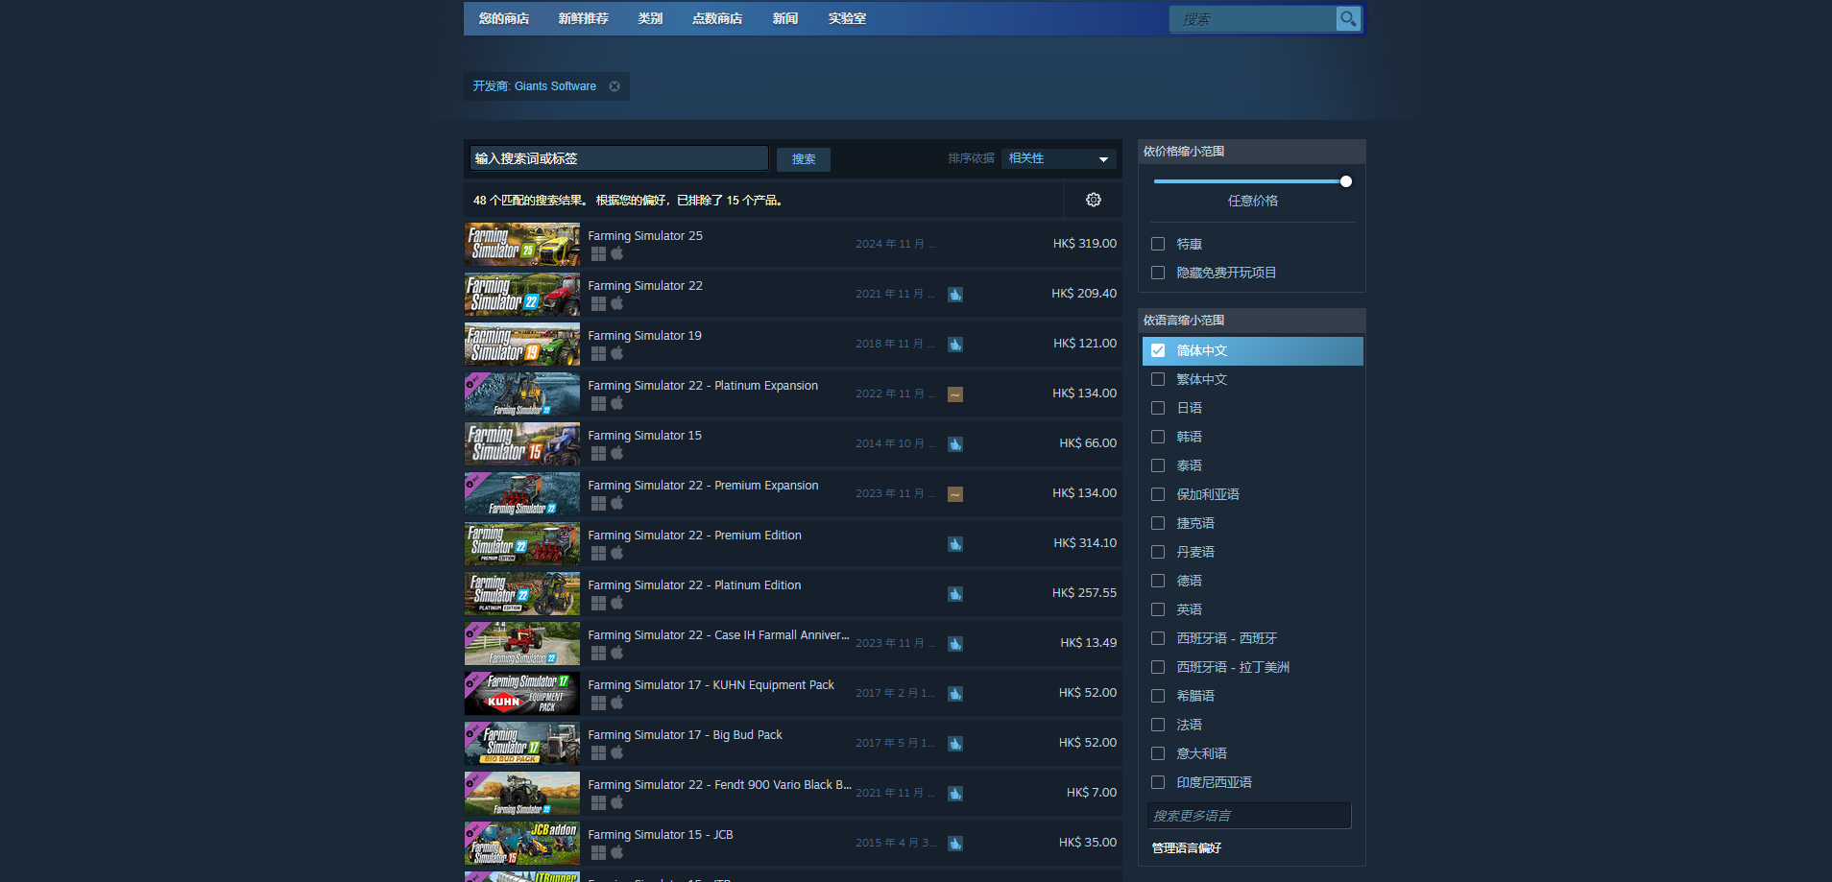
Task: Collapse the 依语言缩小范围 panel header
Action: [1251, 321]
